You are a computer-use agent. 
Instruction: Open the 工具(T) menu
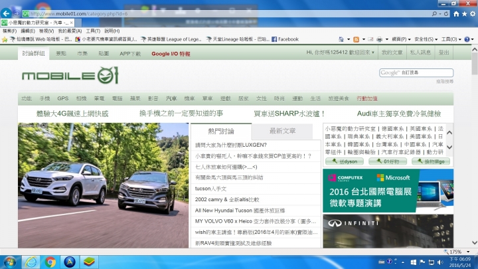93,31
